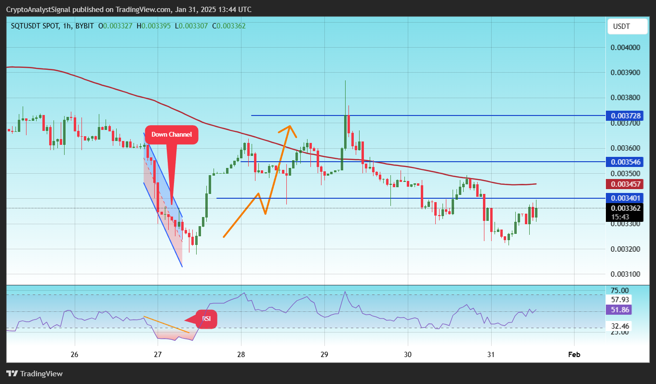Click the 32.46 RSI axis label
This screenshot has width=656, height=384.
click(619, 326)
